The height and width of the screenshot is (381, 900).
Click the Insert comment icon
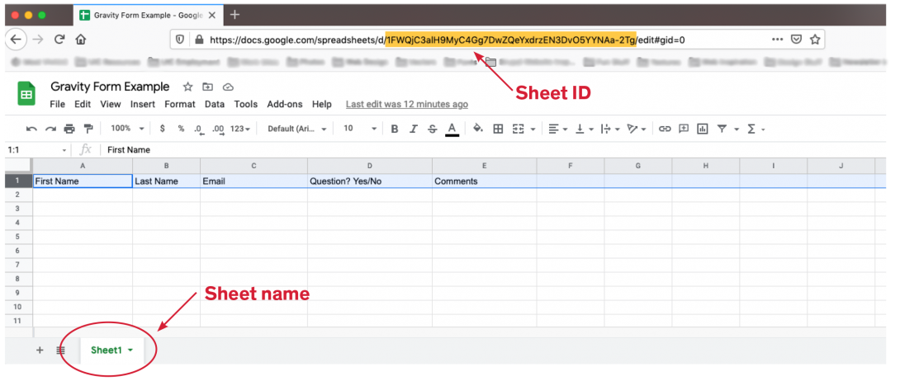[x=684, y=129]
